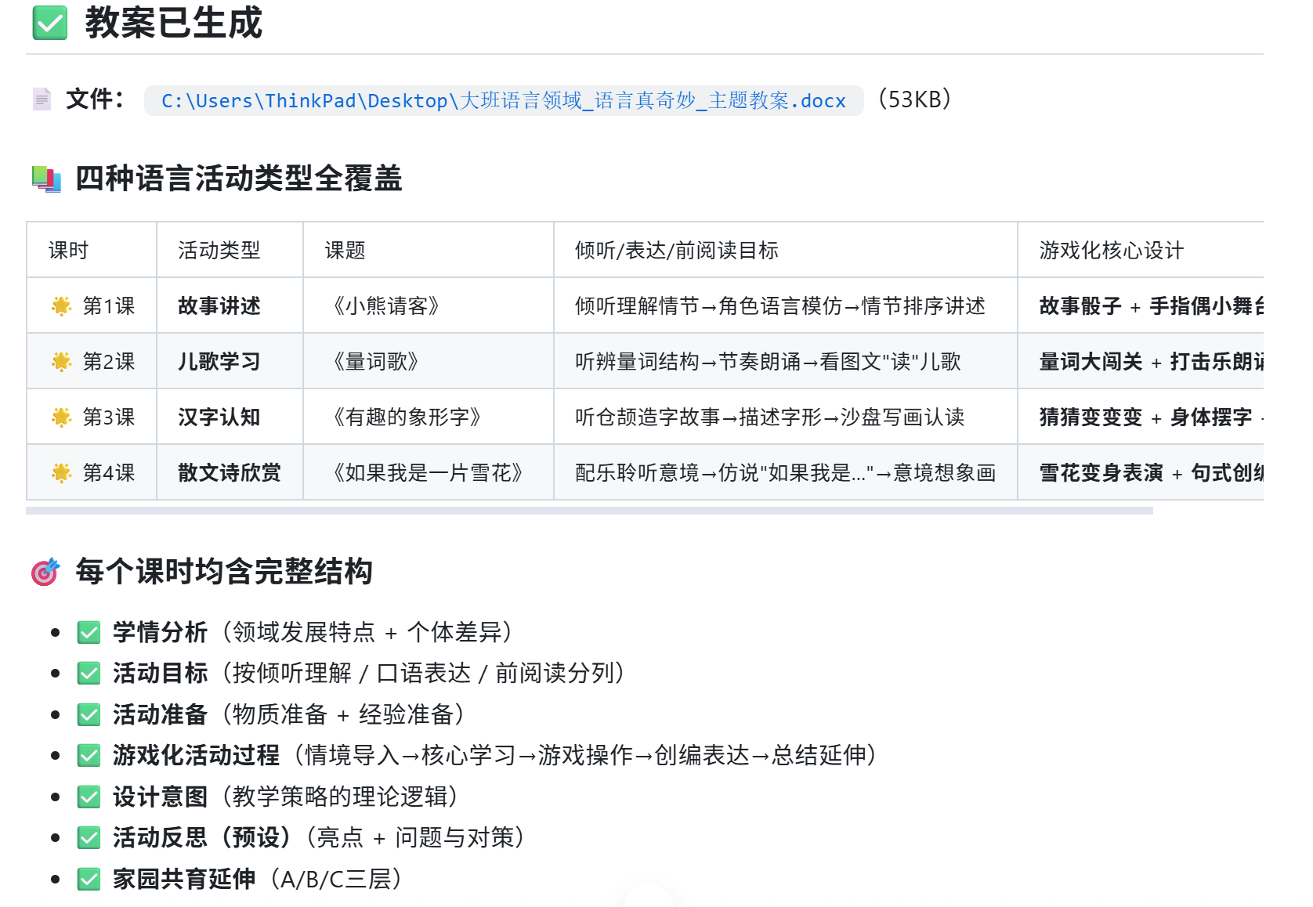The width and height of the screenshot is (1313, 907).
Task: Click the 设计意图 list item text
Action: [287, 797]
